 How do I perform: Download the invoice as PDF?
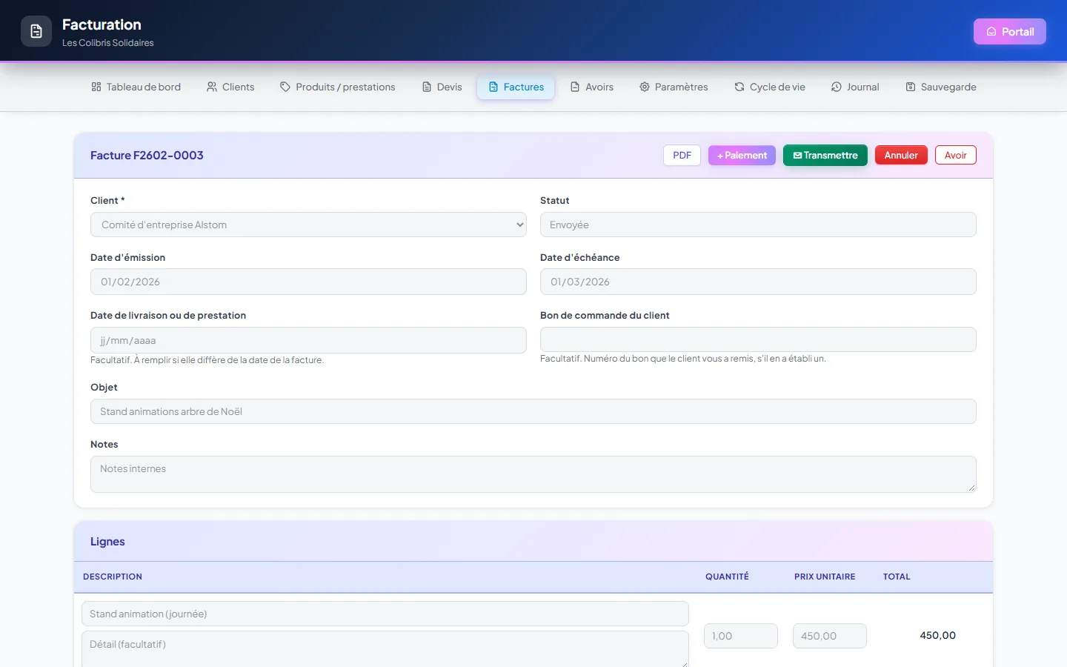click(x=682, y=156)
